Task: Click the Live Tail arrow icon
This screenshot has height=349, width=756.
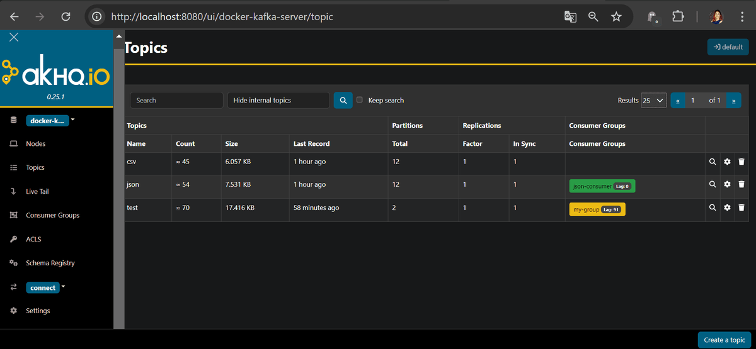Action: (14, 192)
